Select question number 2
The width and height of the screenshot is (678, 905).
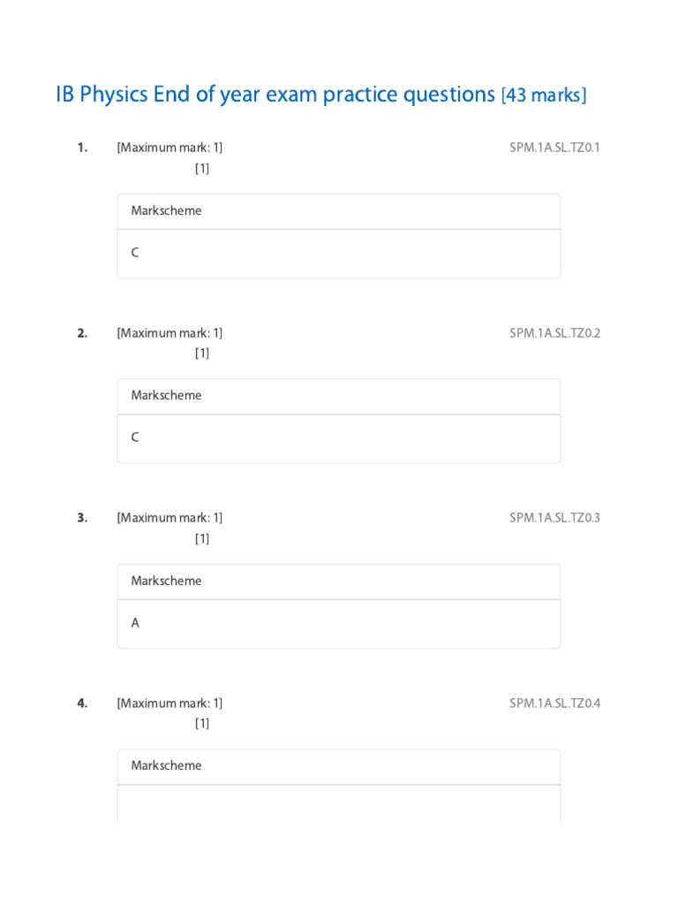82,333
